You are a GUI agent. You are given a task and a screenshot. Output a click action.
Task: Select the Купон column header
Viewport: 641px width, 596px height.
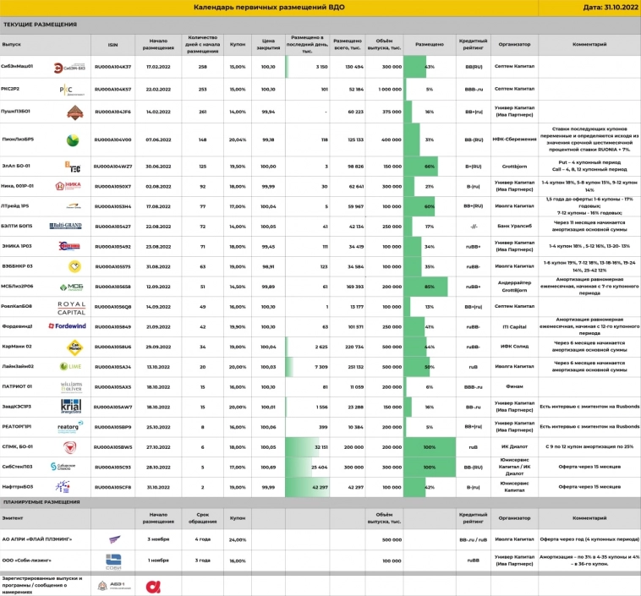pos(238,44)
